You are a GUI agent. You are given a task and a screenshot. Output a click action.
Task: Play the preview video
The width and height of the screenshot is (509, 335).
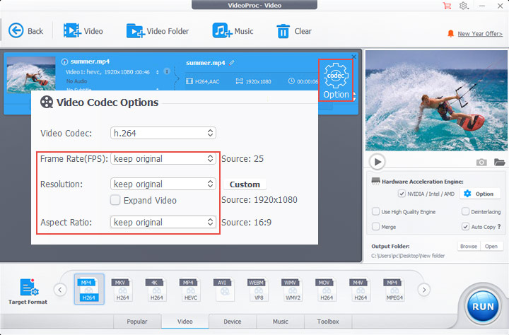(x=378, y=161)
